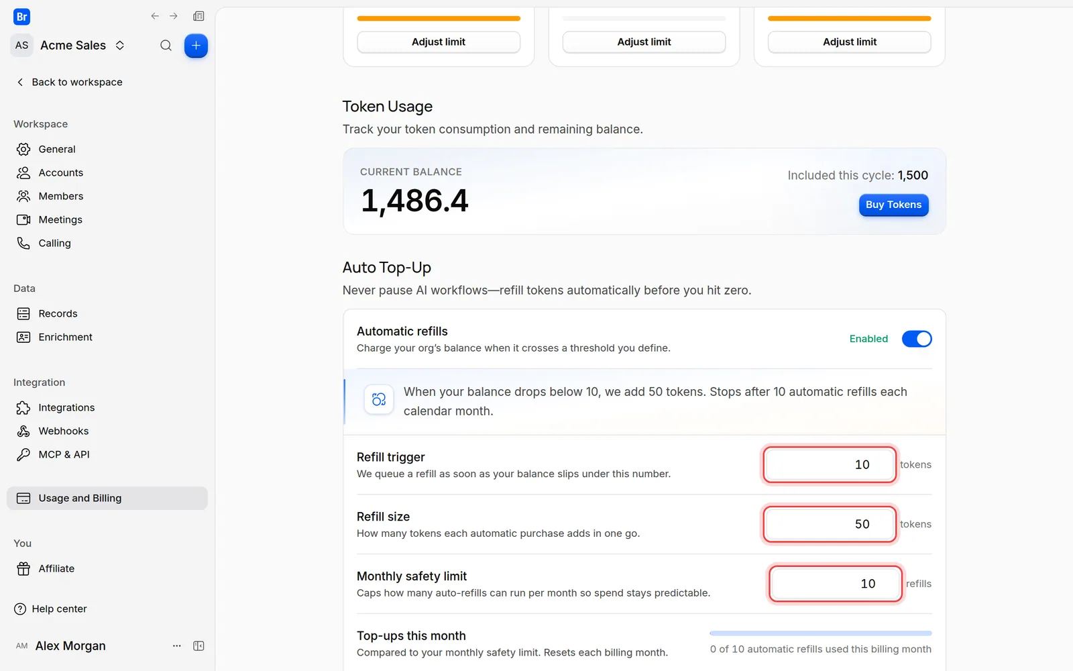Click Alex Morgan profile name
1073x671 pixels.
coord(70,646)
